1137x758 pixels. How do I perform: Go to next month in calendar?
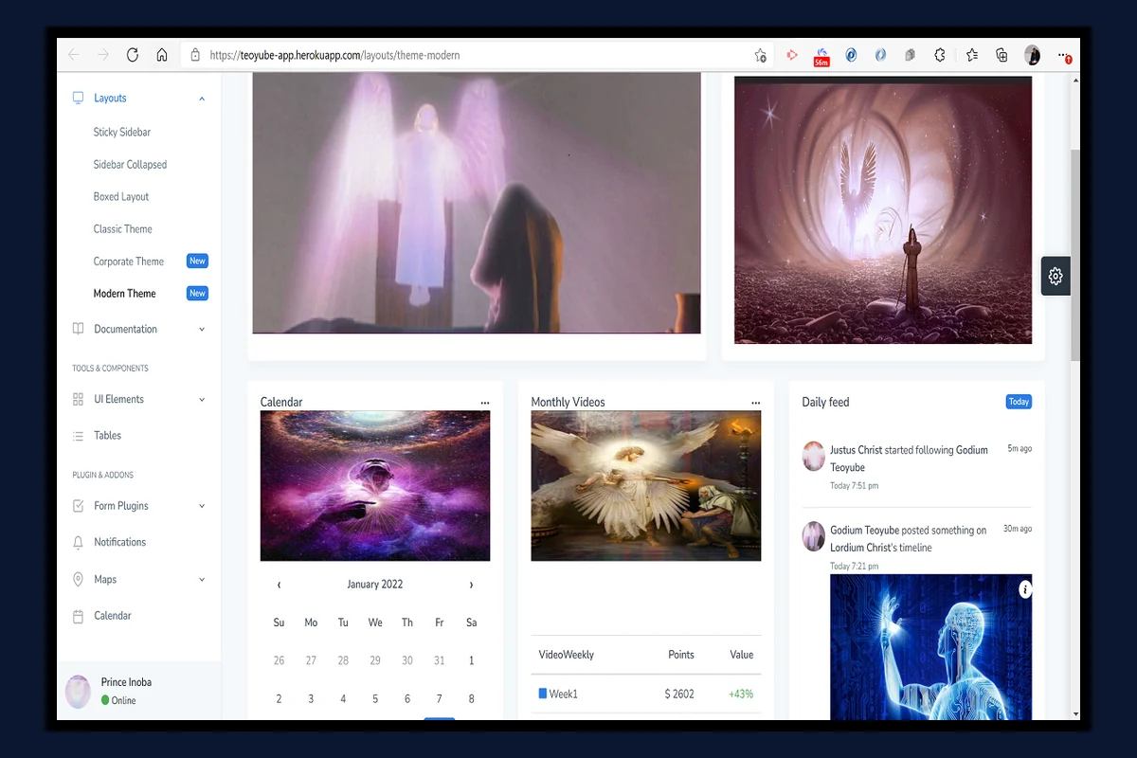pos(471,585)
